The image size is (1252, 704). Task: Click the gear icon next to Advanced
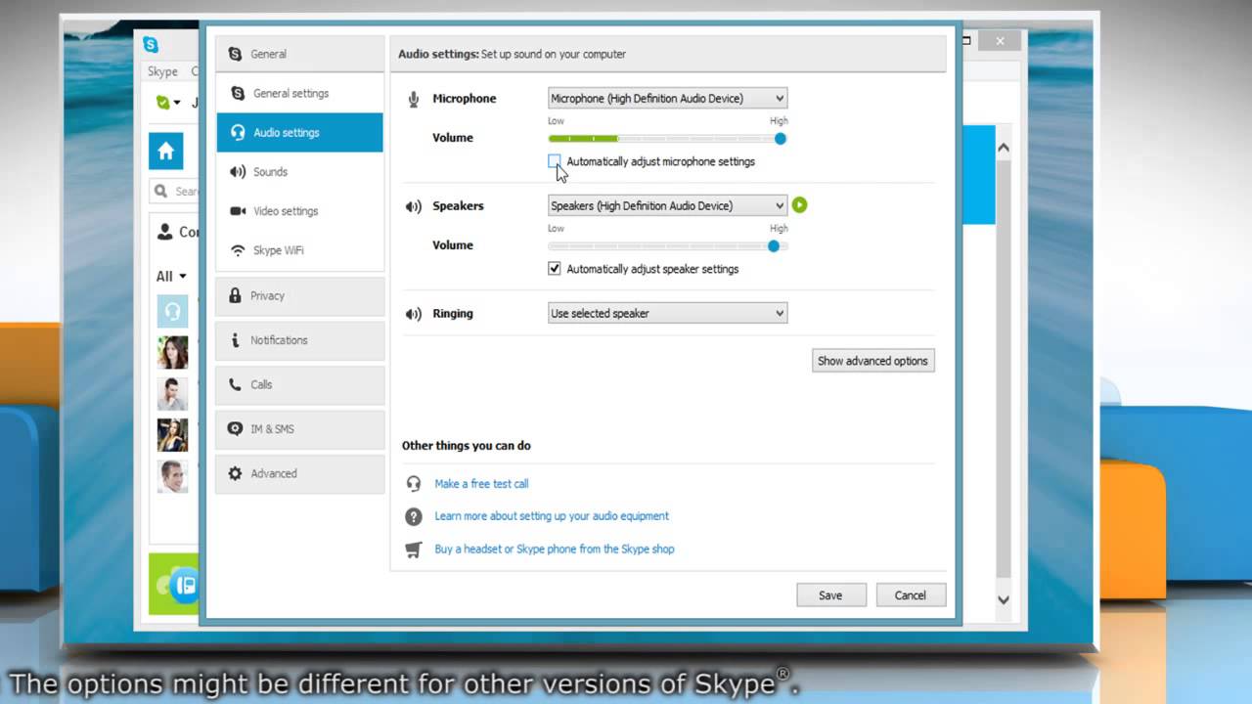point(235,473)
